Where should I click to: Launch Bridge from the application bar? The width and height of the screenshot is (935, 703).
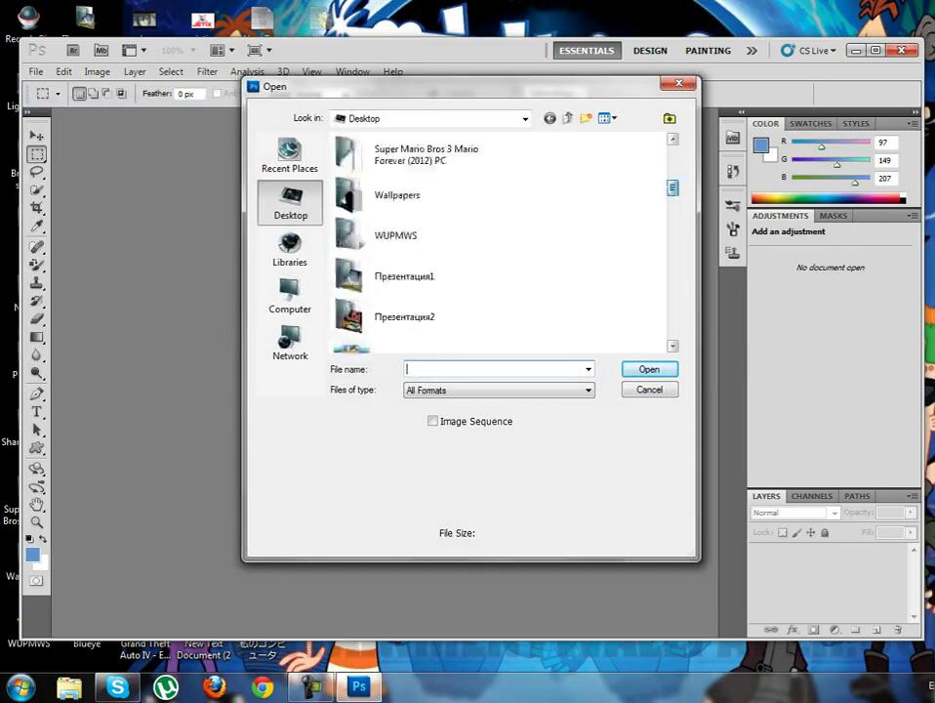73,50
